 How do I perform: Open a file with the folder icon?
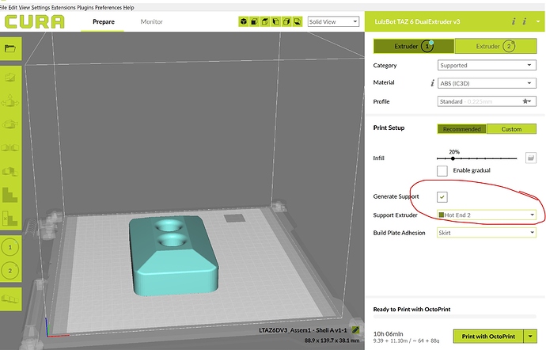pos(10,48)
